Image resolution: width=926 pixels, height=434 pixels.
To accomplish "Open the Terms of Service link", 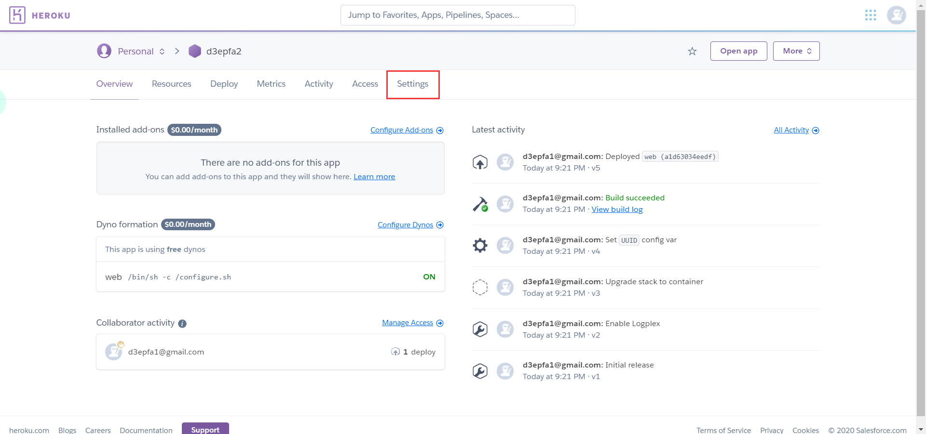I will (723, 430).
